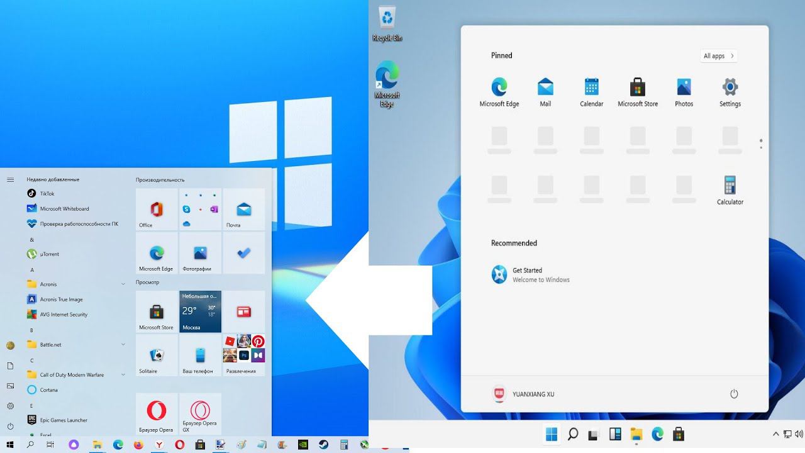
Task: Click the Windows 11 Start menu power button
Action: pyautogui.click(x=733, y=394)
